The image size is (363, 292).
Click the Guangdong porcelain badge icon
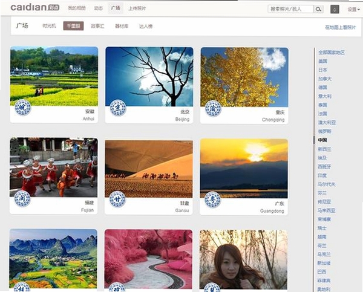[213, 200]
